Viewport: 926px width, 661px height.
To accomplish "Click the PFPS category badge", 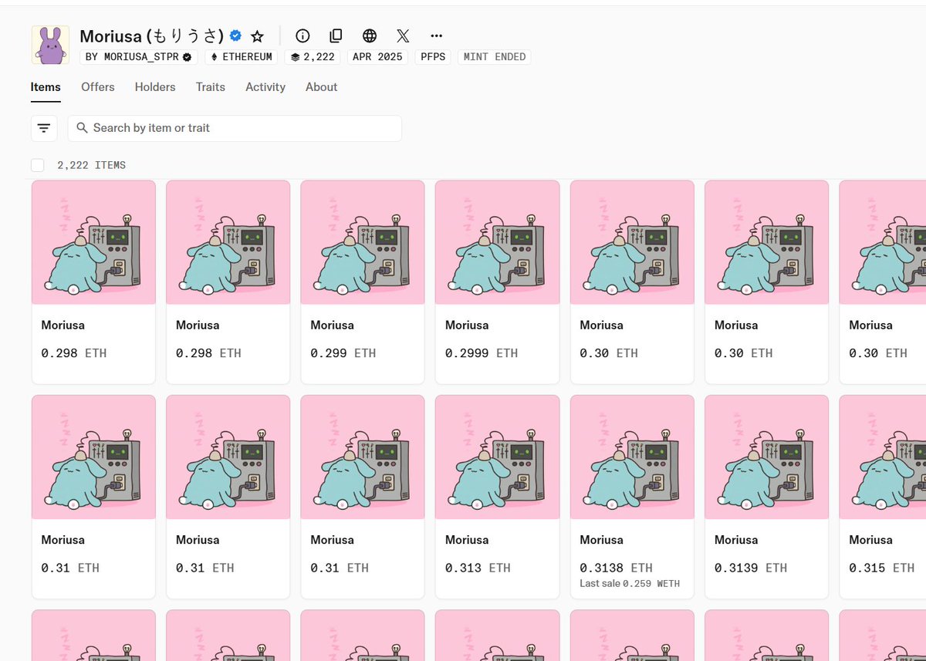I will (x=433, y=57).
